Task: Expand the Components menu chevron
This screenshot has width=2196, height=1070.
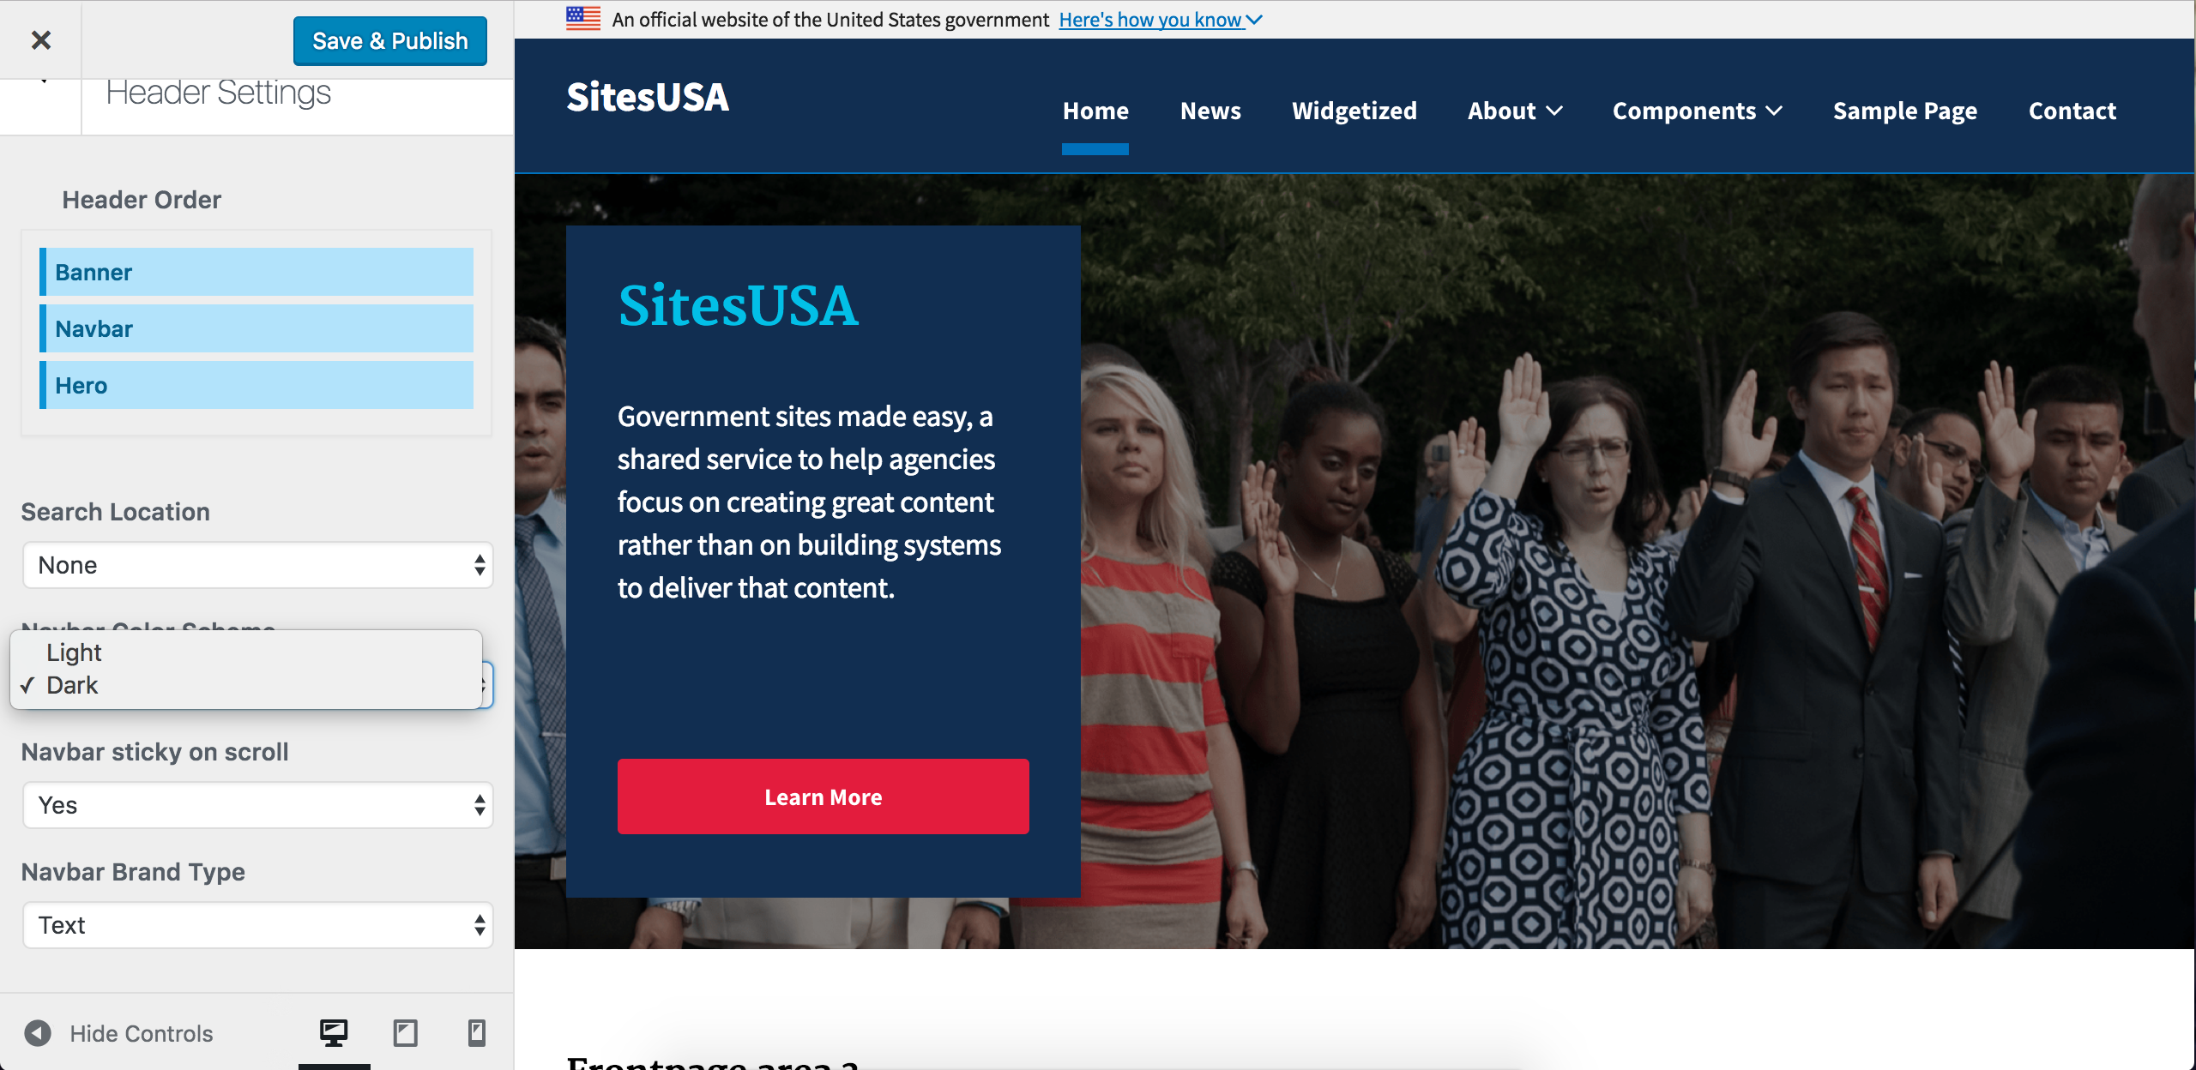Action: pos(1774,111)
